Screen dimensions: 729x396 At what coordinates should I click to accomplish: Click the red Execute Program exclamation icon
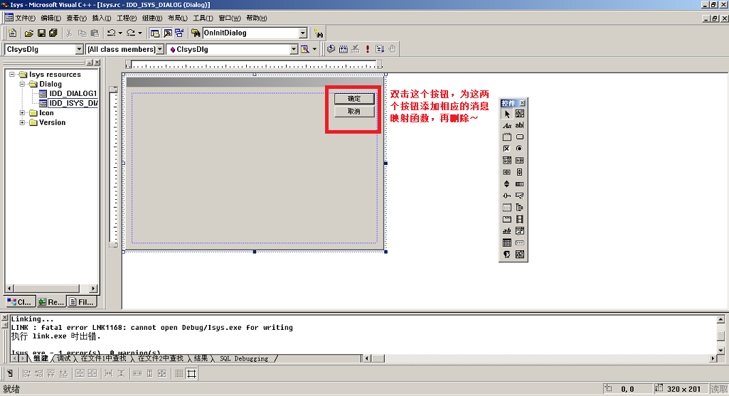tap(367, 49)
